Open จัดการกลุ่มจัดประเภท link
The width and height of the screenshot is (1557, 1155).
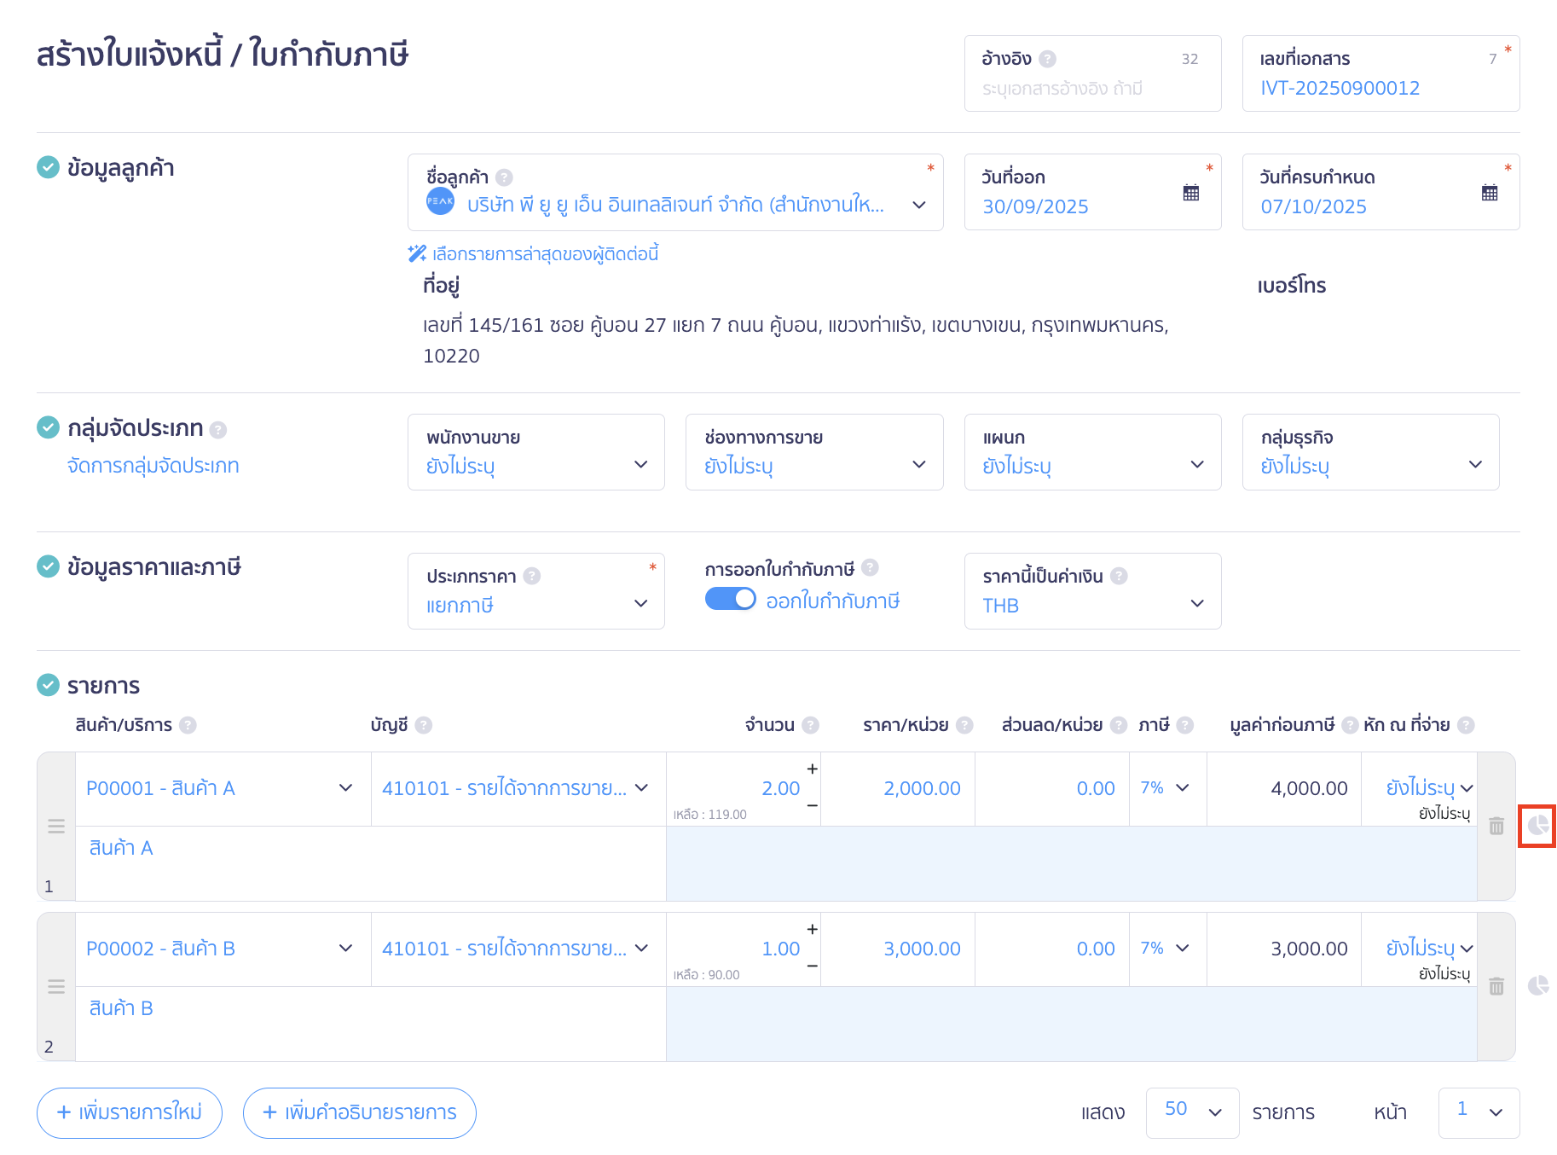(x=153, y=465)
